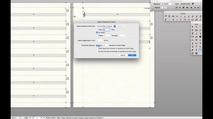213x119 pixels.
Task: Go to first page using status bar arrow
Action: (x=30, y=118)
